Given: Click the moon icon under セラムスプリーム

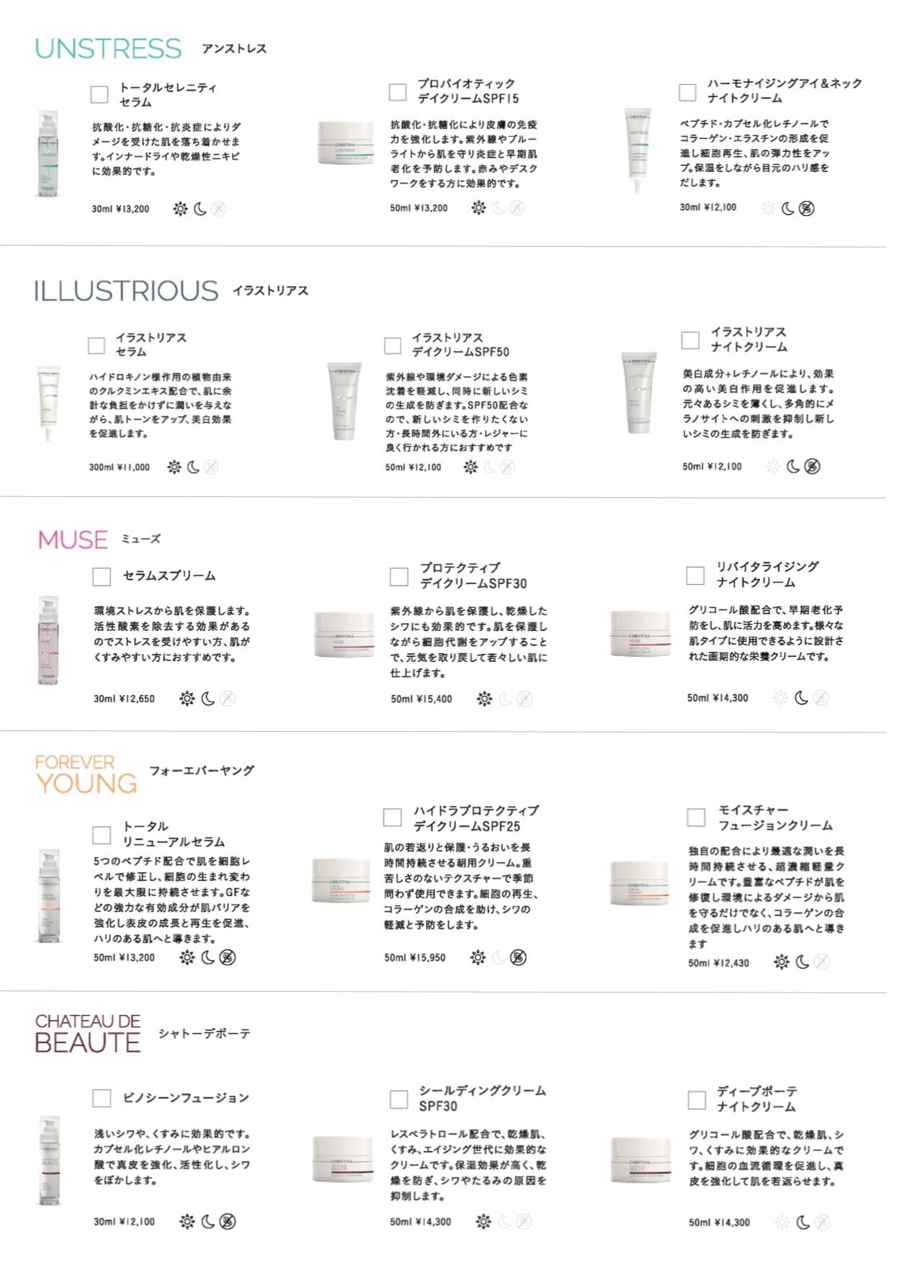Looking at the screenshot, I should tap(207, 698).
